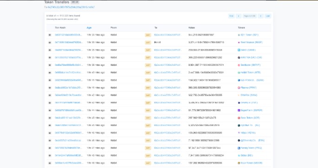This screenshot has height=168, width=318.
Task: Open details eye icon in the Bidao row
Action: coord(50,156)
